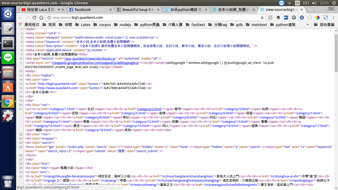Open the book.css stylesheet link

pyautogui.click(x=90, y=58)
